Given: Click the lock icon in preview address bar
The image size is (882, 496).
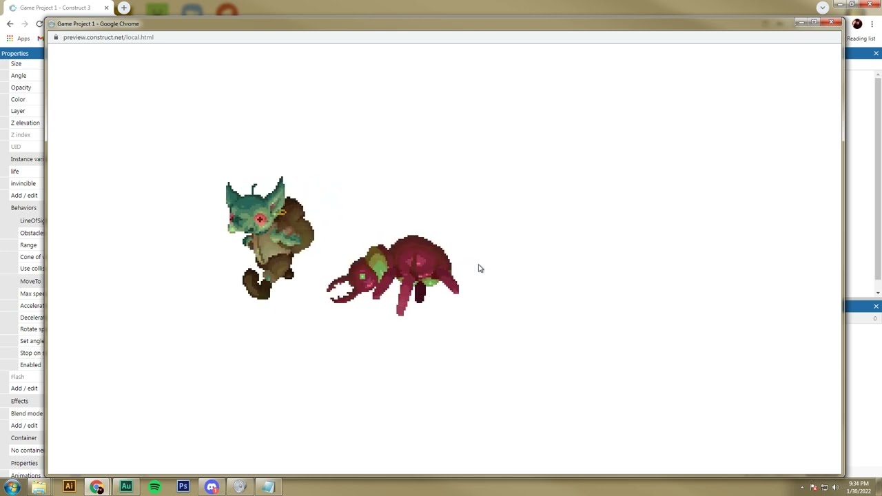Looking at the screenshot, I should coord(57,37).
